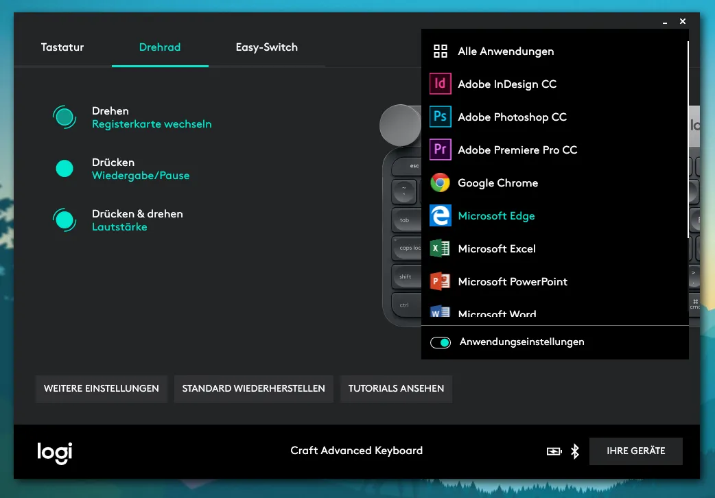Go to the Easy-Switch tab
Screen dimensions: 715x498
coord(267,47)
